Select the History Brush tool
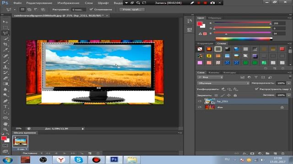293x164 pixels. (5, 72)
